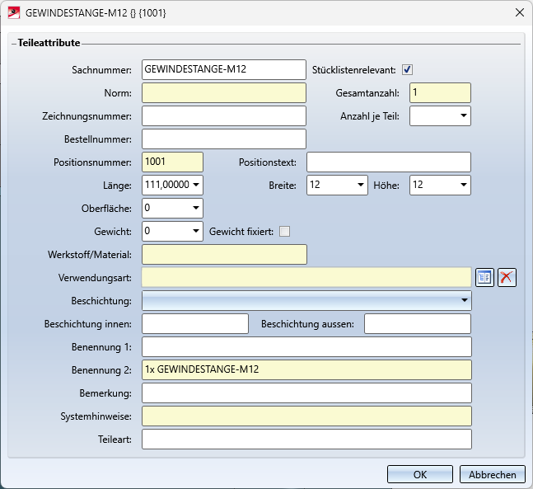Confirm with the OK button

pyautogui.click(x=420, y=474)
